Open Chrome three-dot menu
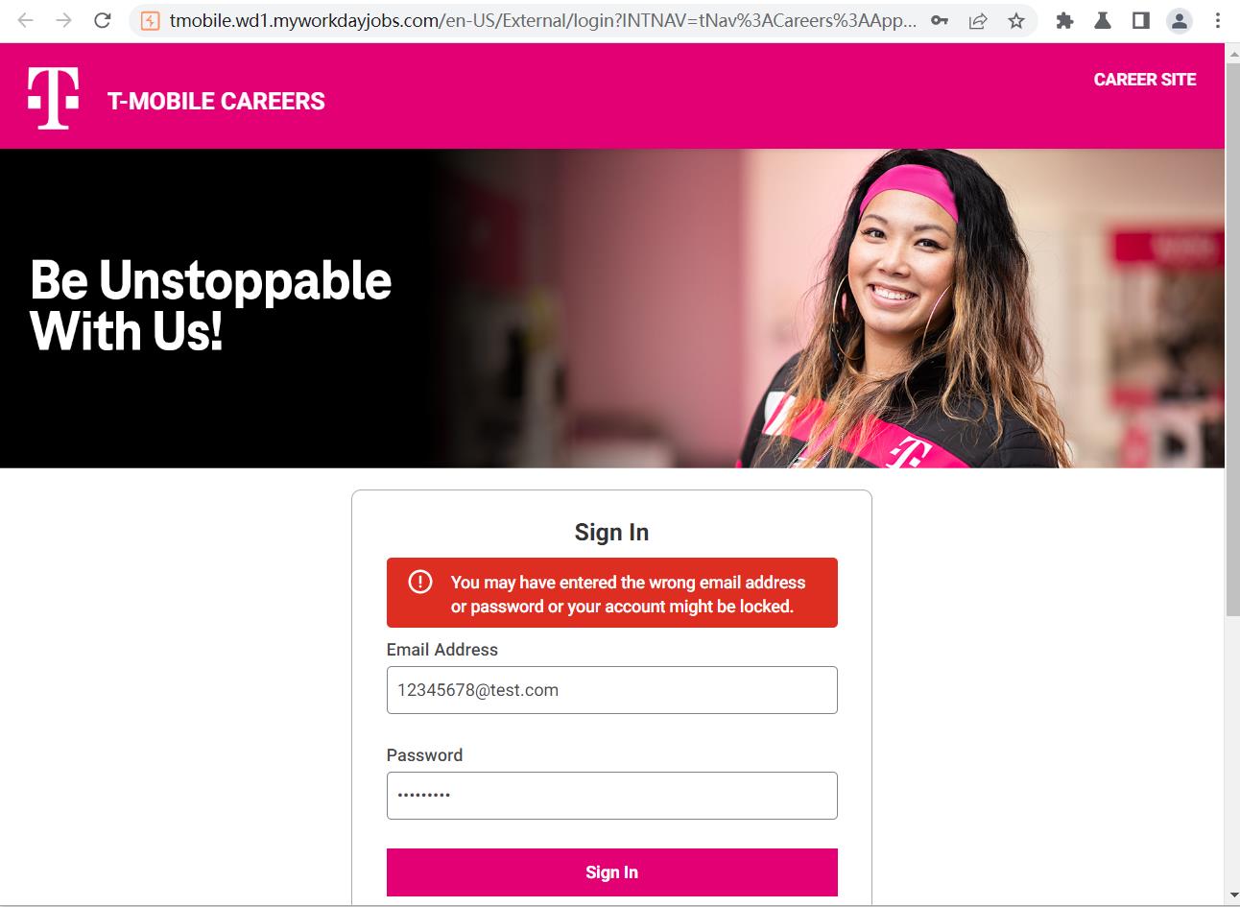The height and width of the screenshot is (907, 1240). (1218, 20)
